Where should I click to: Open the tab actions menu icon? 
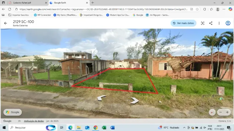point(3,3)
